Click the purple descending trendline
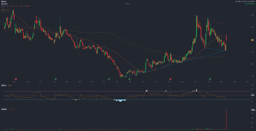The image size is (256, 131). (x=217, y=22)
